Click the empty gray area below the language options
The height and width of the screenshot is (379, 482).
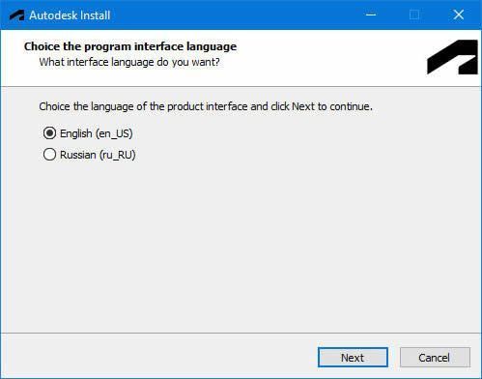pyautogui.click(x=241, y=245)
